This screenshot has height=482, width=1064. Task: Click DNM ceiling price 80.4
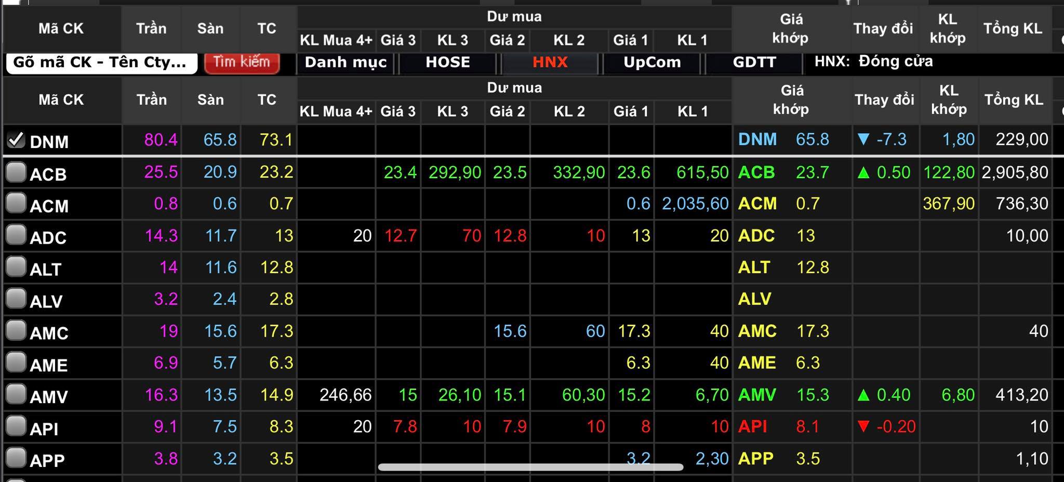[x=161, y=139]
